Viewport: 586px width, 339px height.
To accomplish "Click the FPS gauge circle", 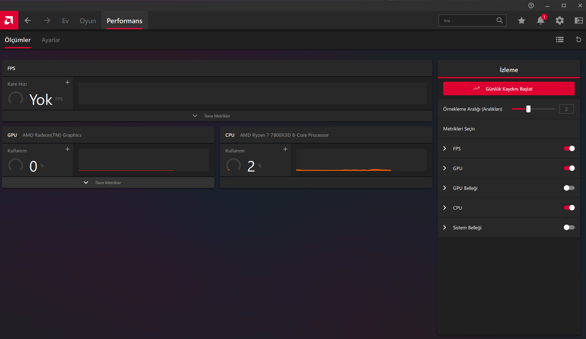I will tap(16, 99).
